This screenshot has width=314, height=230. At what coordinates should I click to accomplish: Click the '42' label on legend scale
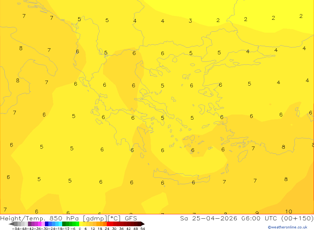(x=128, y=229)
